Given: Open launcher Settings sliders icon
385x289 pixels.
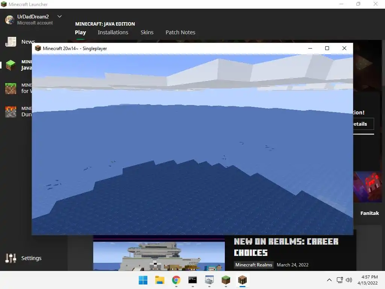Looking at the screenshot, I should pos(11,258).
